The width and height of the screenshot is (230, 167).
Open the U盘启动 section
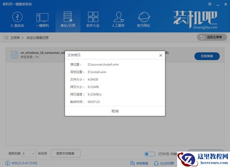[x=17, y=19]
